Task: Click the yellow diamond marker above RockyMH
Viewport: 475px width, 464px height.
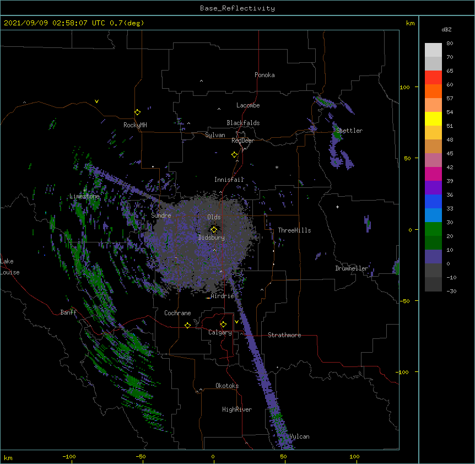Action: 137,112
